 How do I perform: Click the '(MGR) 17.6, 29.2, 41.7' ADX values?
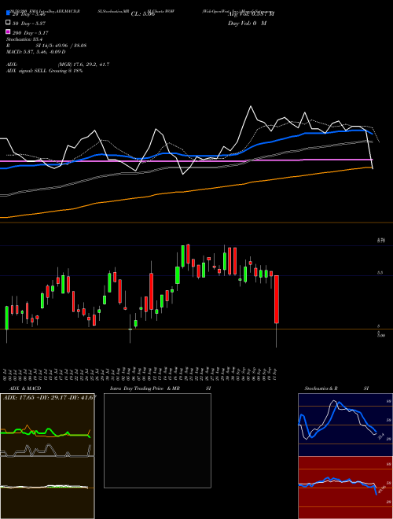tap(83, 64)
